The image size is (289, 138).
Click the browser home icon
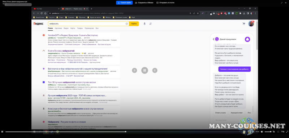tap(46, 13)
